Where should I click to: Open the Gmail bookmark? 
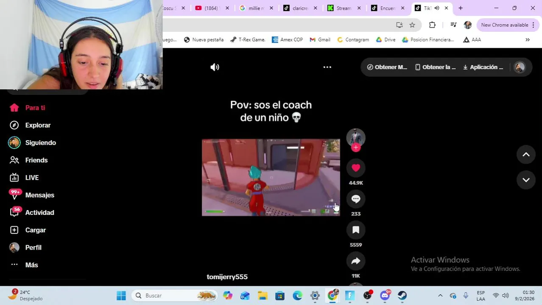point(320,39)
